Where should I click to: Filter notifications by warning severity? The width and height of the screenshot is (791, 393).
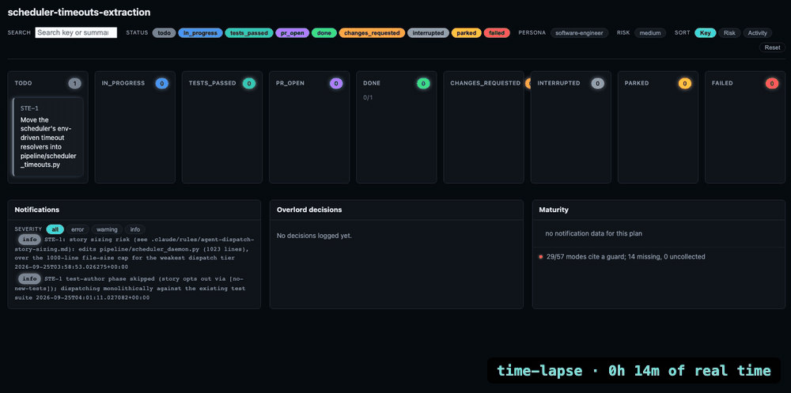click(x=107, y=229)
